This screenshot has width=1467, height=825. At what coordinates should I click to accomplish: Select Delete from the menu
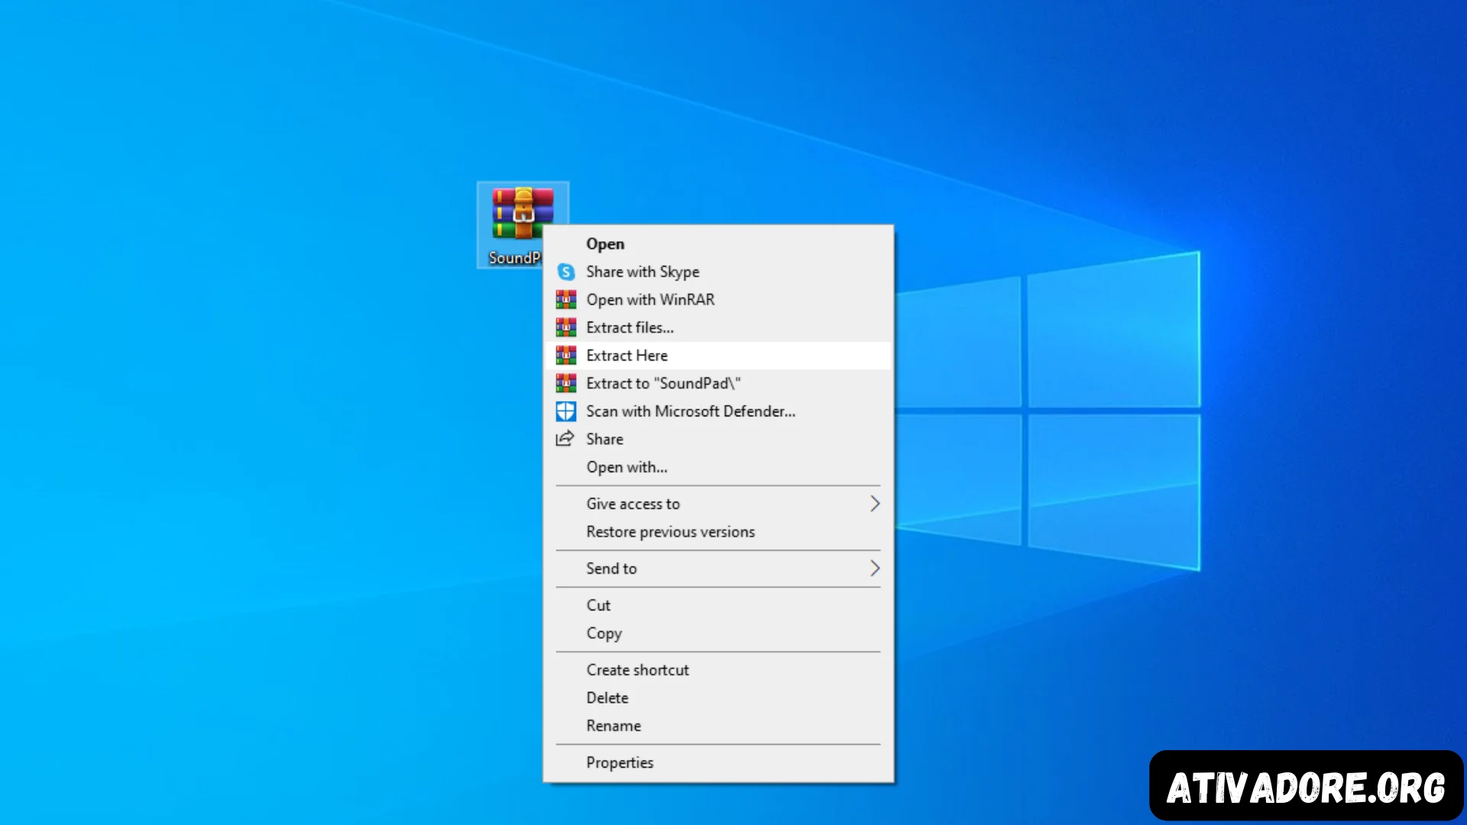[x=718, y=697]
